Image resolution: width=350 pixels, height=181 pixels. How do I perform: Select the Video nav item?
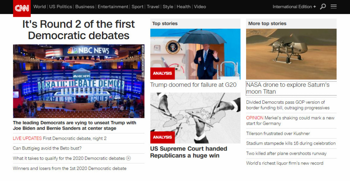pos(200,7)
